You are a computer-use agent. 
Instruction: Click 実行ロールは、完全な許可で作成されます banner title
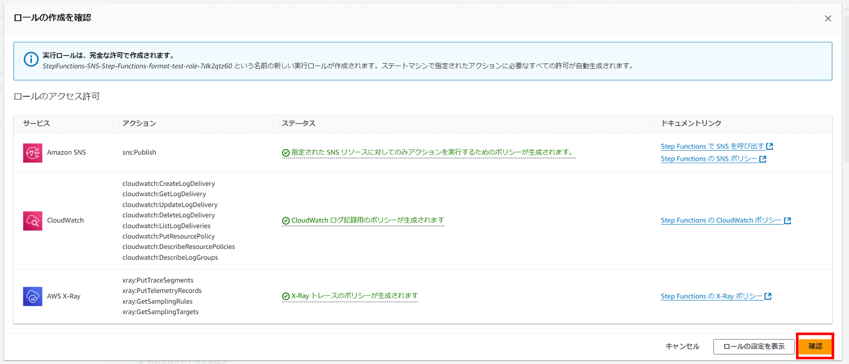point(108,55)
